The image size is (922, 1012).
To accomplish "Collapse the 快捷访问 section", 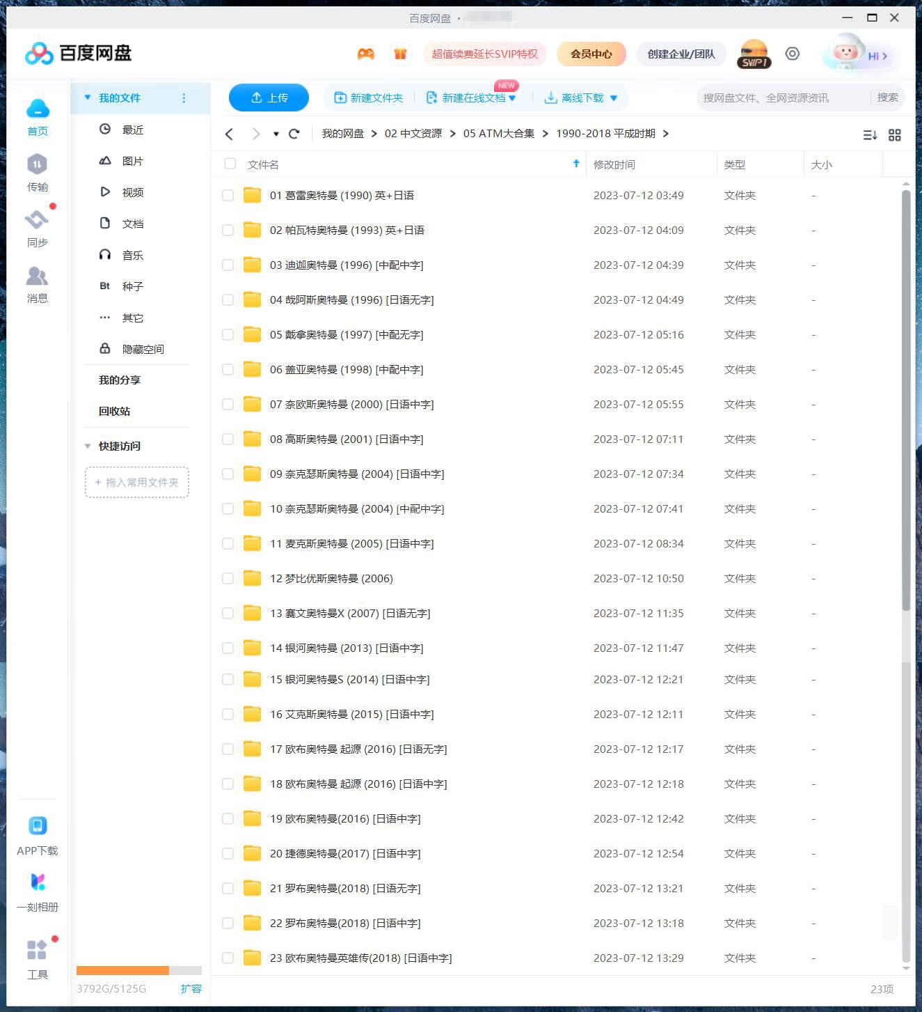I will (x=88, y=445).
